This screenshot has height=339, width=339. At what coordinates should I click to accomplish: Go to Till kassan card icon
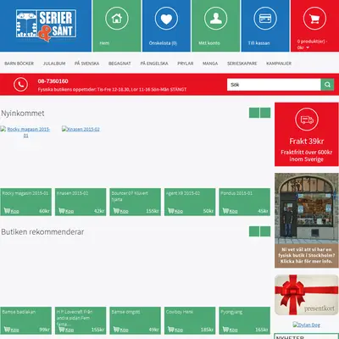[x=265, y=19]
